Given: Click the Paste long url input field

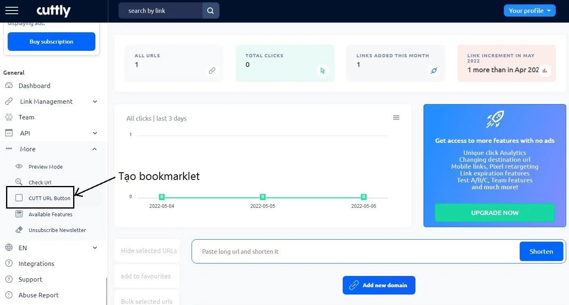Looking at the screenshot, I should pos(356,251).
